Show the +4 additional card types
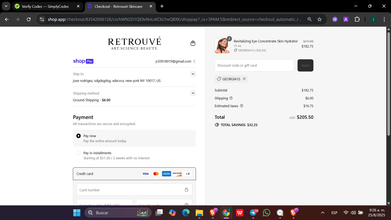The width and height of the screenshot is (391, 220). tap(188, 174)
